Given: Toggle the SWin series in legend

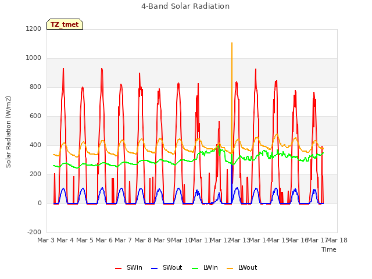Looking at the screenshot, I should 128,267.
